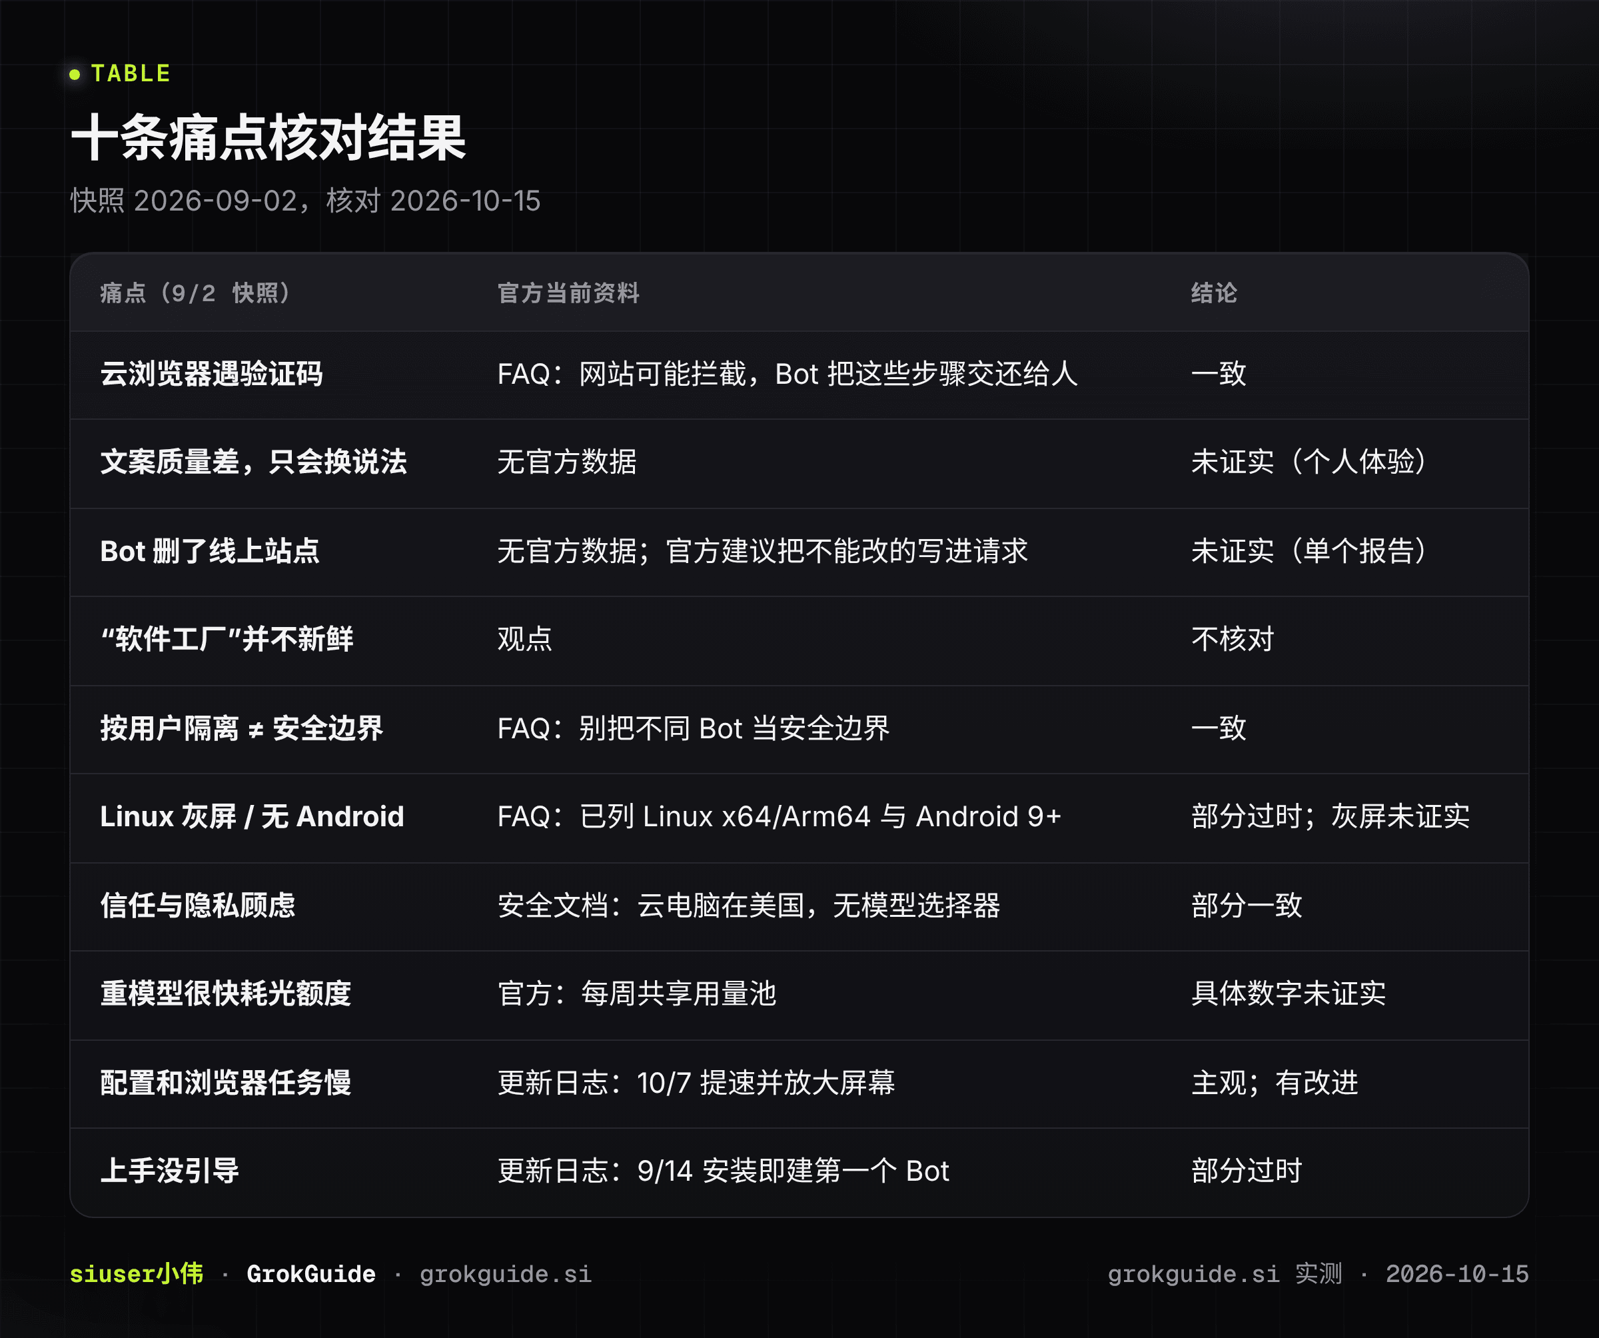Click the conclusion 部分过时；灰屏未证实
Image resolution: width=1599 pixels, height=1338 pixels.
point(1331,816)
